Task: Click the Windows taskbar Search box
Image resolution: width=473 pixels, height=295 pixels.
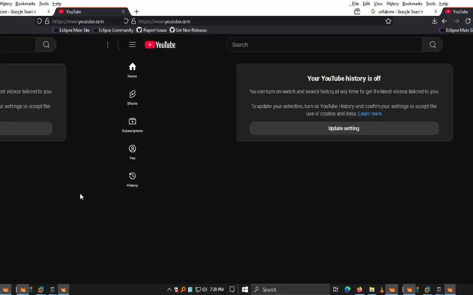Action: pyautogui.click(x=290, y=289)
